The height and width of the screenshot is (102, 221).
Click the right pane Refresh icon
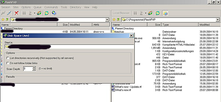[158, 13]
